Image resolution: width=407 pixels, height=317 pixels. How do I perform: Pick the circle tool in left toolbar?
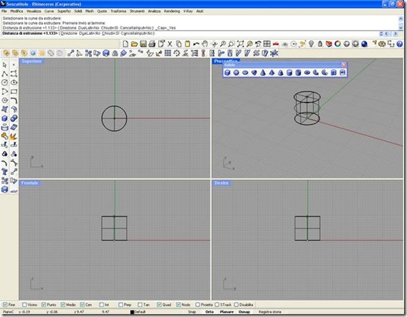[x=4, y=83]
